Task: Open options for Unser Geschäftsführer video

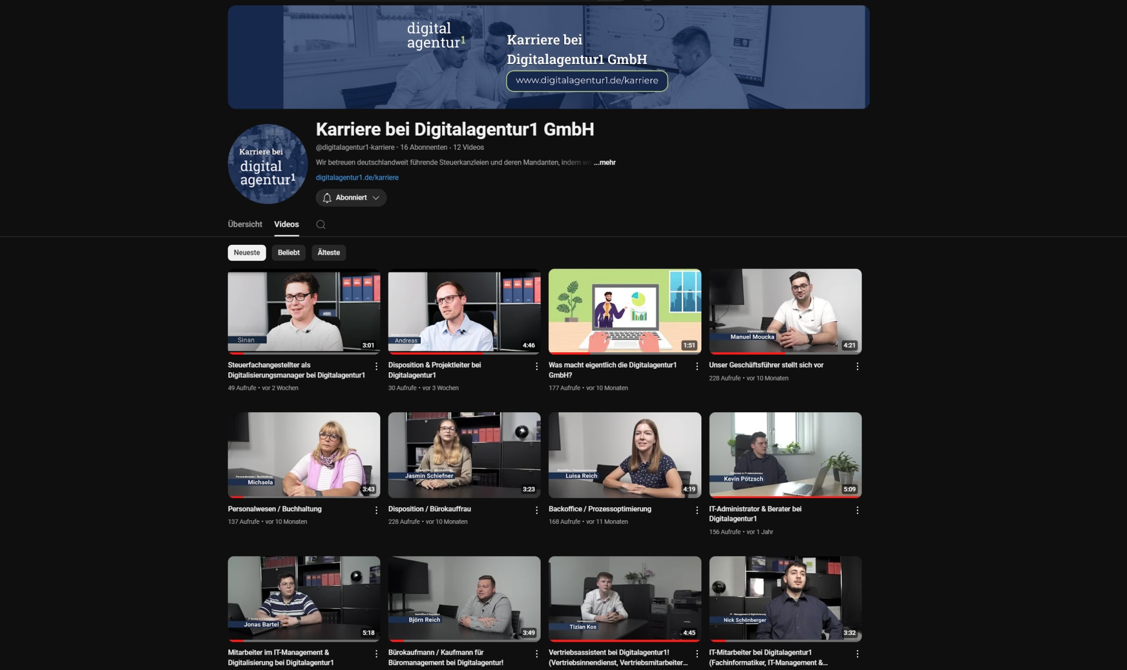Action: tap(857, 366)
